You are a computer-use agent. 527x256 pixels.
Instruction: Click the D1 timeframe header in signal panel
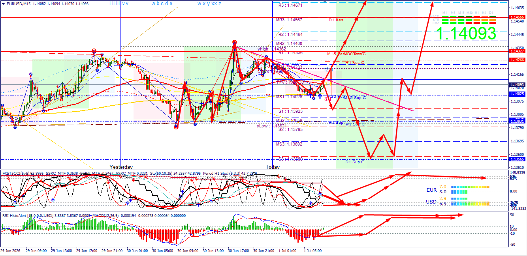point(491,13)
